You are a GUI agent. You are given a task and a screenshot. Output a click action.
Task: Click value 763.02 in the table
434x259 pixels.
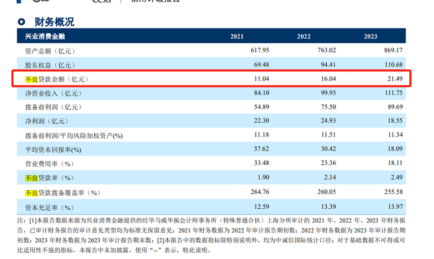pos(327,50)
